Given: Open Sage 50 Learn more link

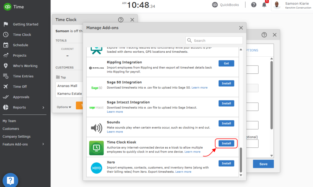Looking at the screenshot, I should click(x=199, y=87).
